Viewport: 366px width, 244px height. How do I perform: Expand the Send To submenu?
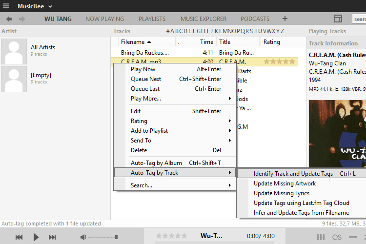tap(175, 141)
